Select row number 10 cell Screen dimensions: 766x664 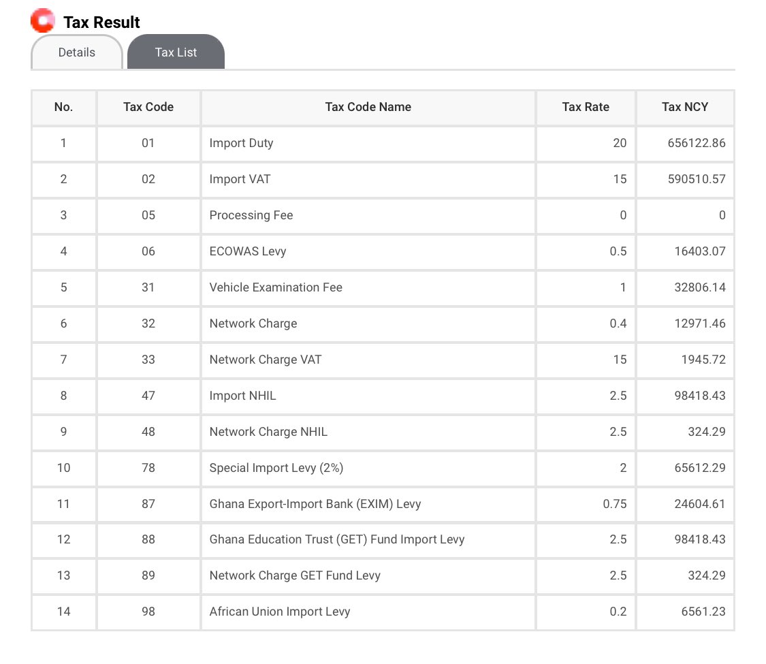[x=63, y=468]
